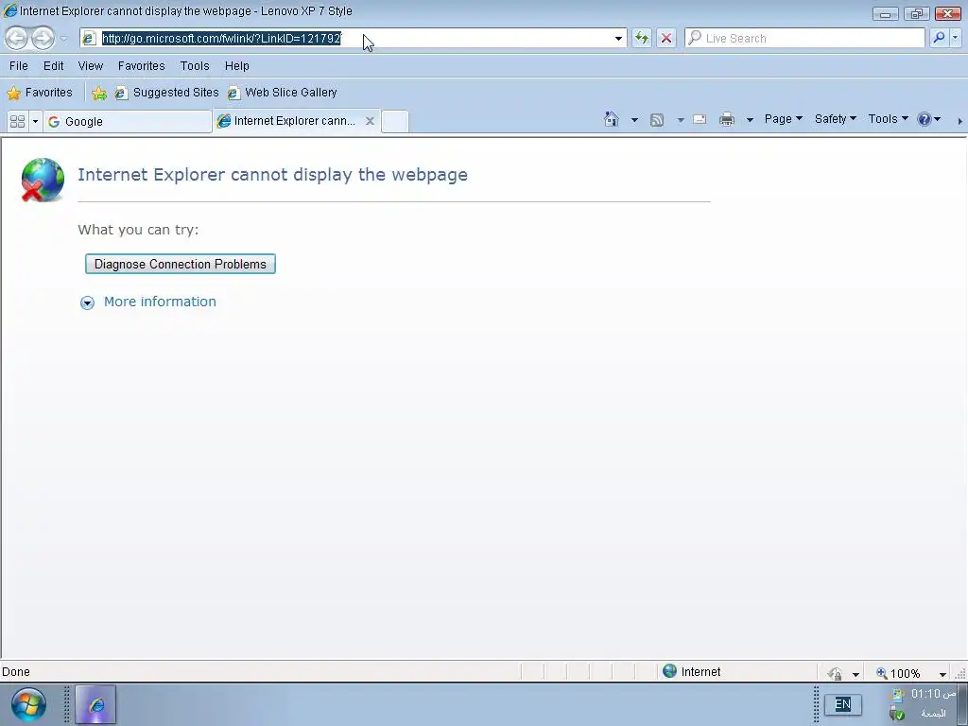Run search with the magnifier button
The height and width of the screenshot is (726, 968).
click(939, 38)
